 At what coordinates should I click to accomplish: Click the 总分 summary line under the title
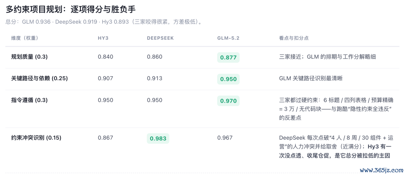(104, 22)
